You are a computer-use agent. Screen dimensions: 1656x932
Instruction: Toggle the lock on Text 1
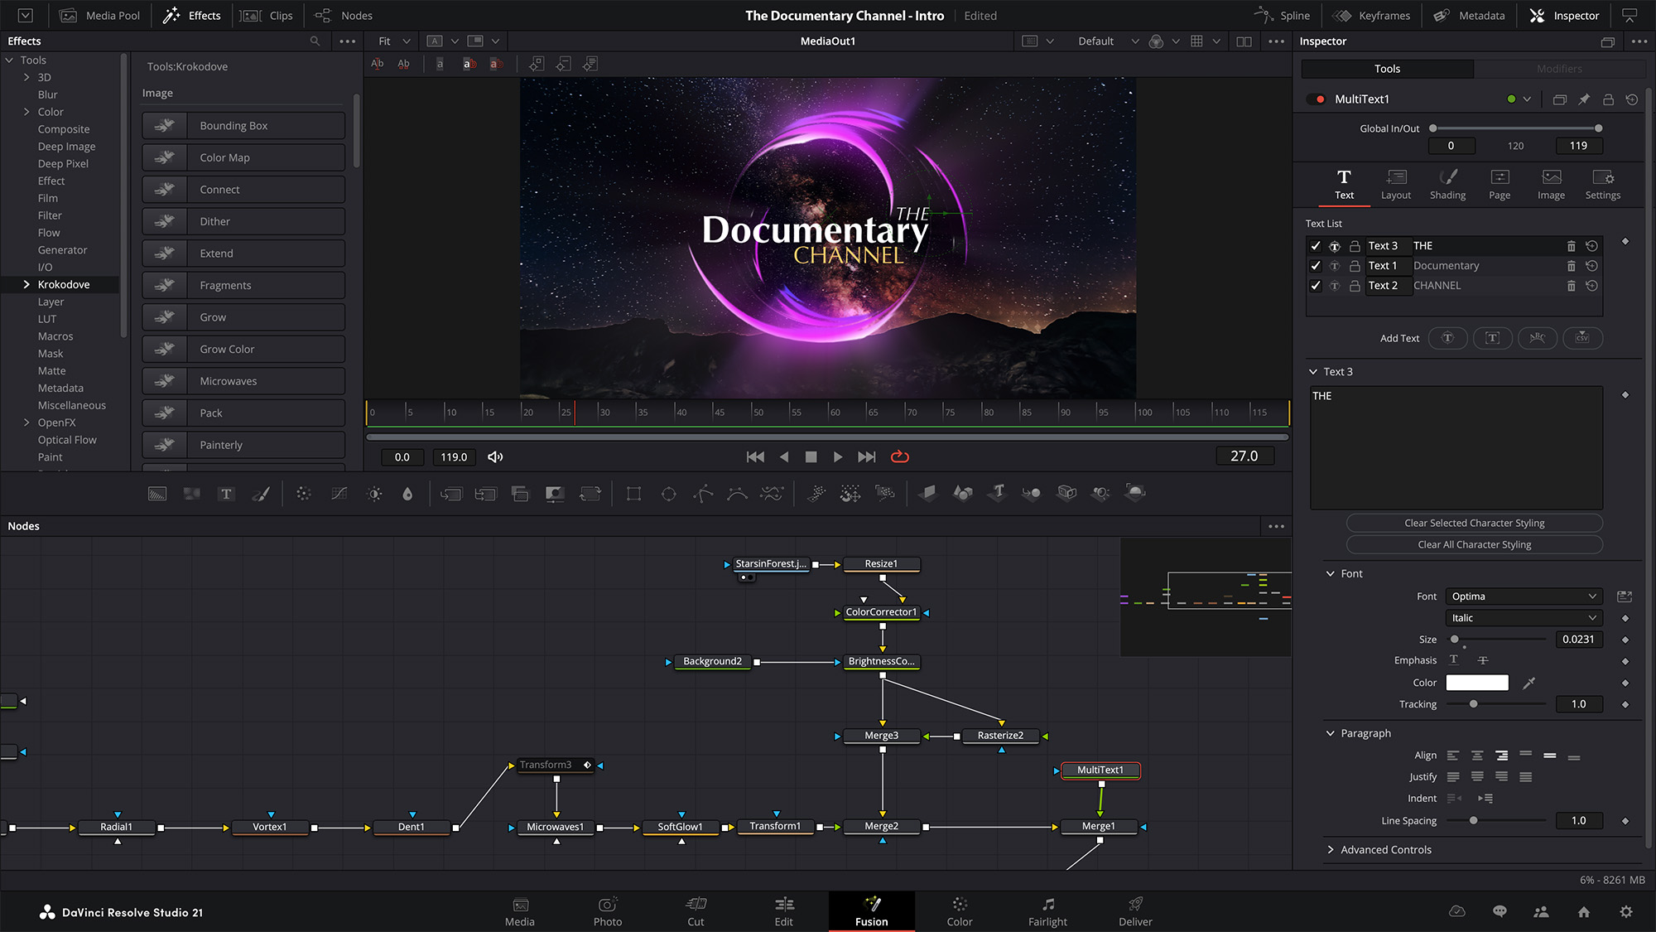pos(1355,265)
